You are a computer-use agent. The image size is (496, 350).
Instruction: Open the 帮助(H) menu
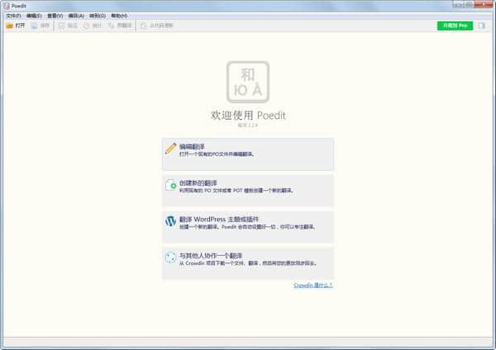click(x=119, y=16)
